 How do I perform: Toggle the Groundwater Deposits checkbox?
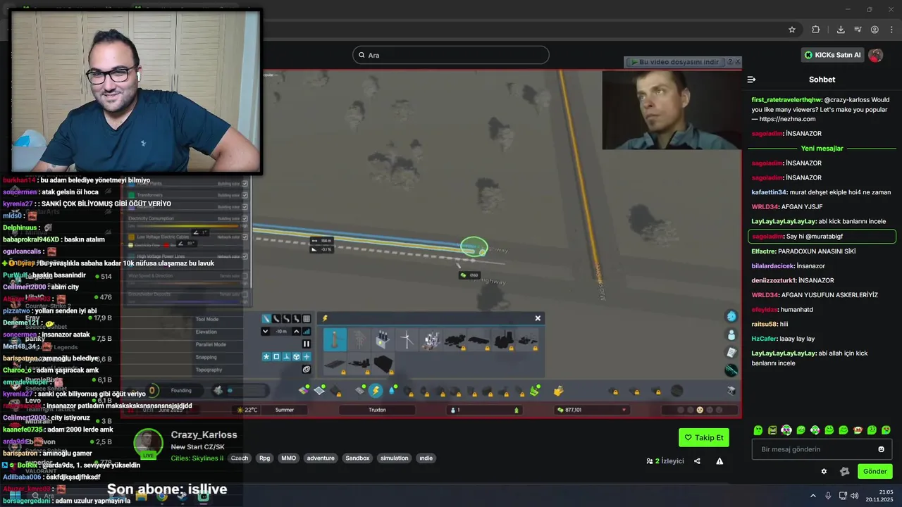point(245,294)
